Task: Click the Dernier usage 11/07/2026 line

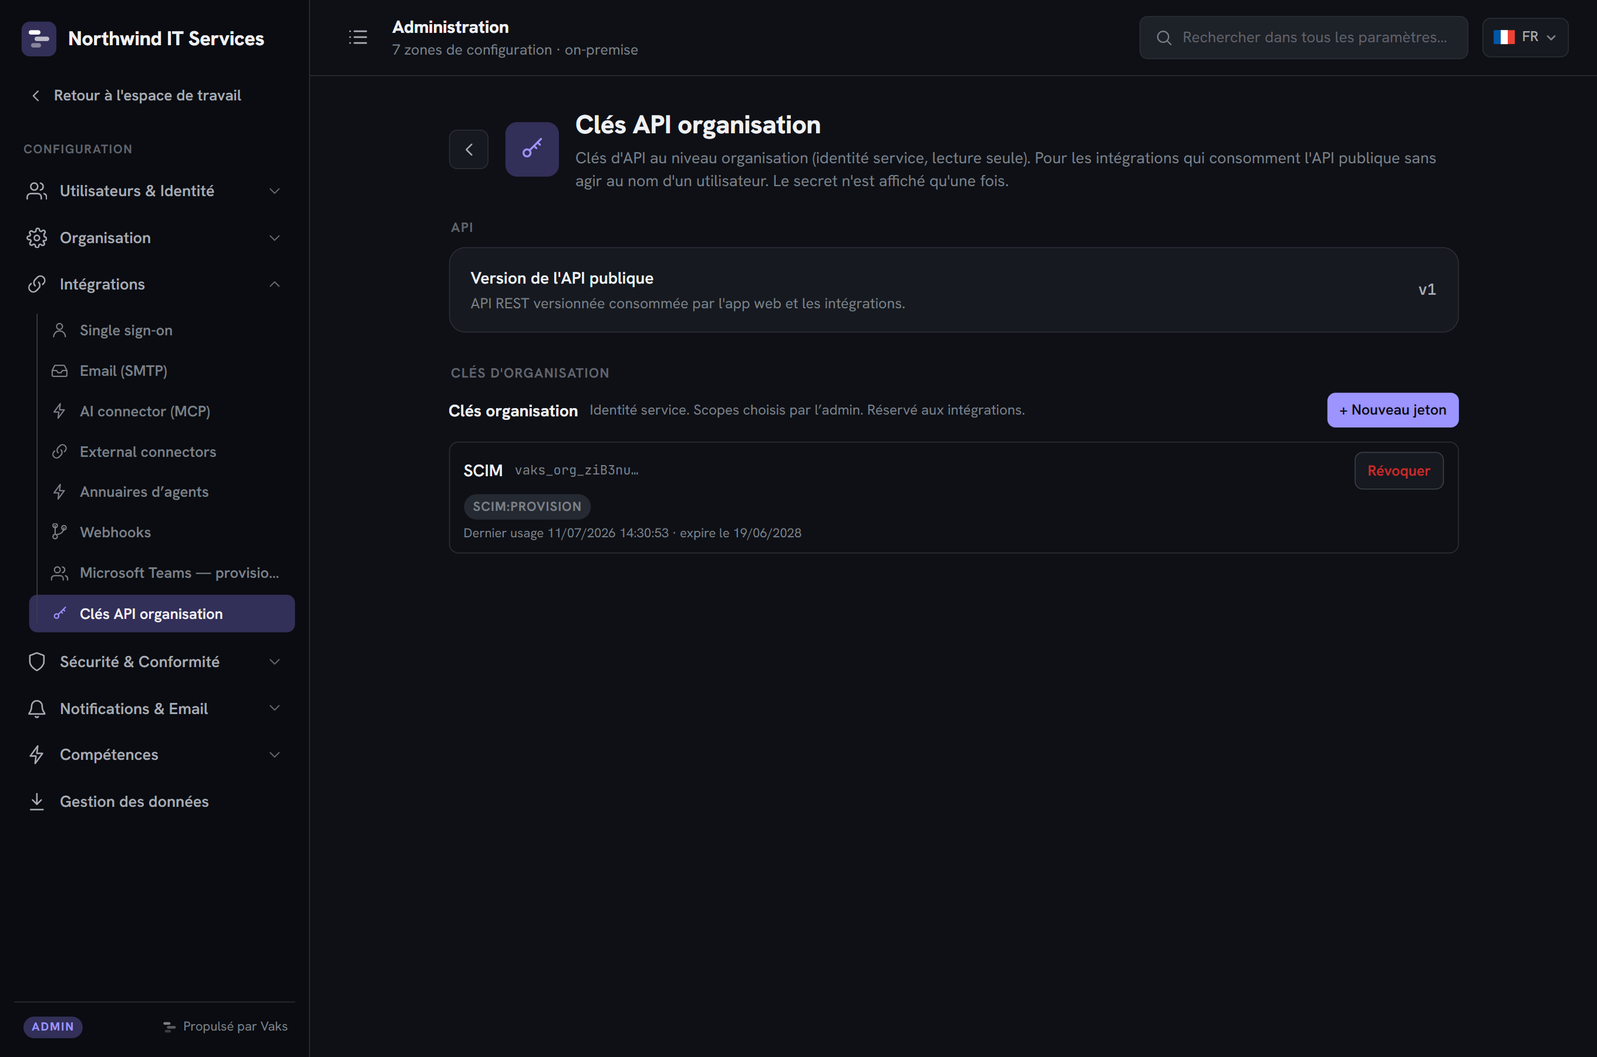Action: click(x=632, y=533)
